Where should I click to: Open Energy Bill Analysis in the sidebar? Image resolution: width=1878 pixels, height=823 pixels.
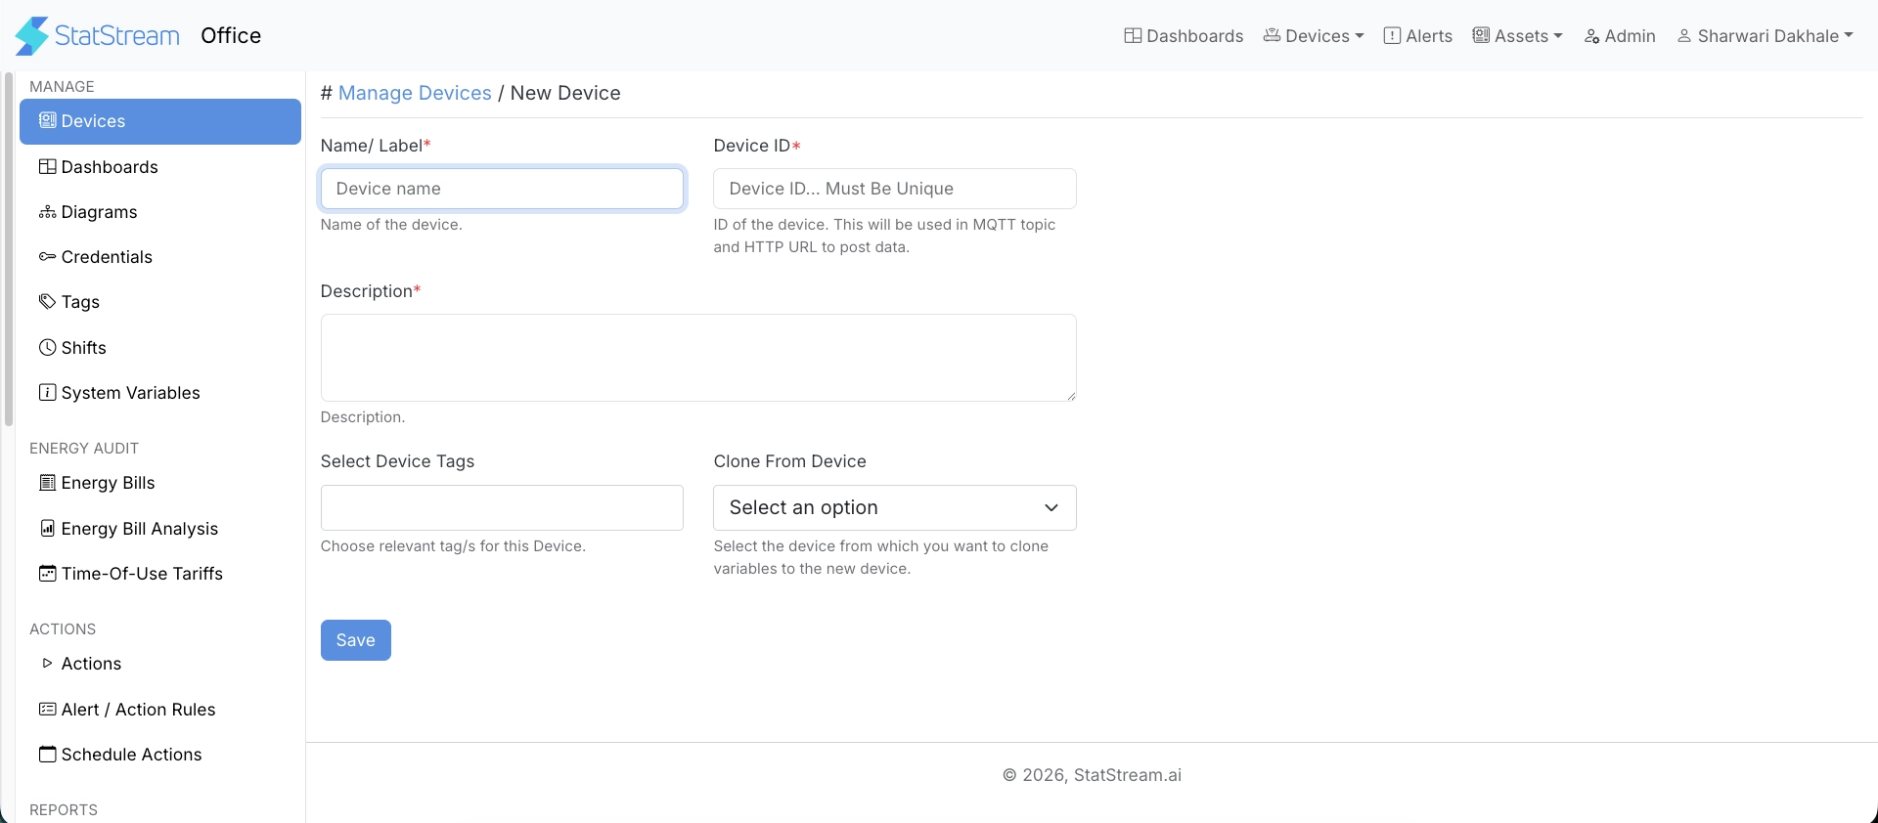pos(160,529)
